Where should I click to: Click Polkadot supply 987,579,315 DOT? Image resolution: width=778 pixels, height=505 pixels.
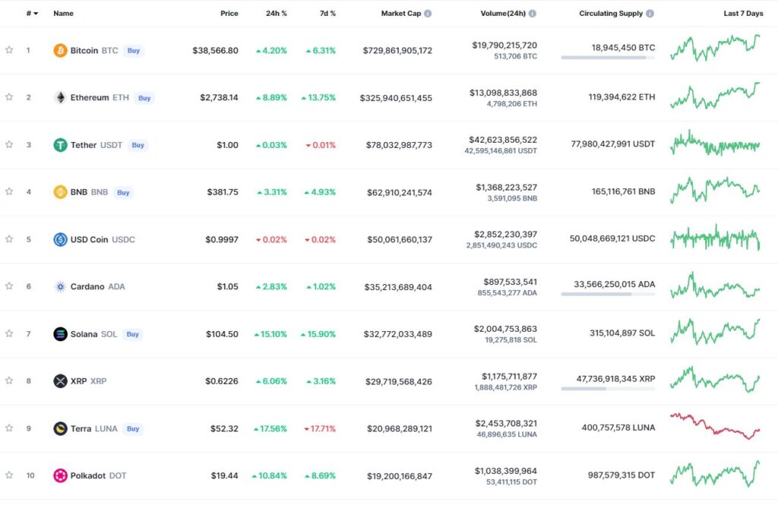click(x=621, y=475)
